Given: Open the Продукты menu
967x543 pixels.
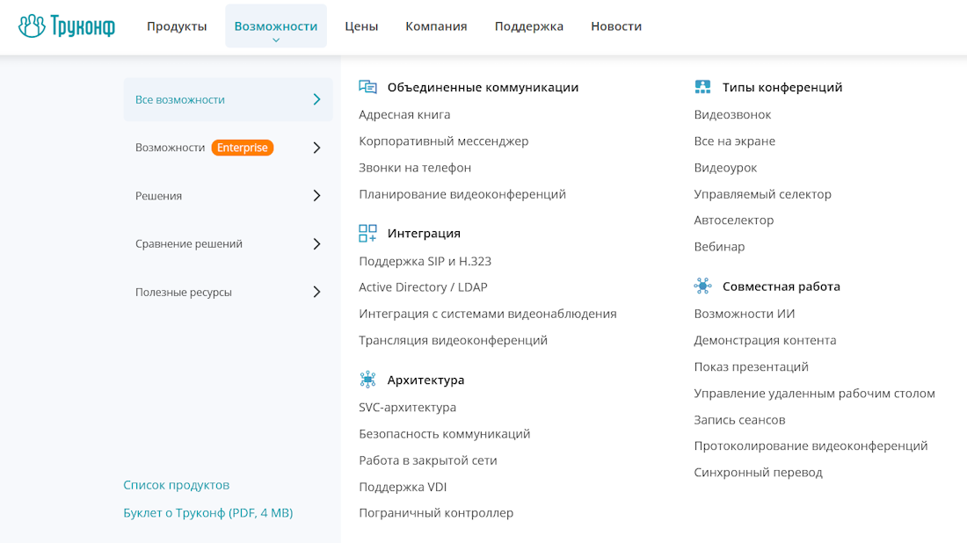Looking at the screenshot, I should pyautogui.click(x=176, y=25).
